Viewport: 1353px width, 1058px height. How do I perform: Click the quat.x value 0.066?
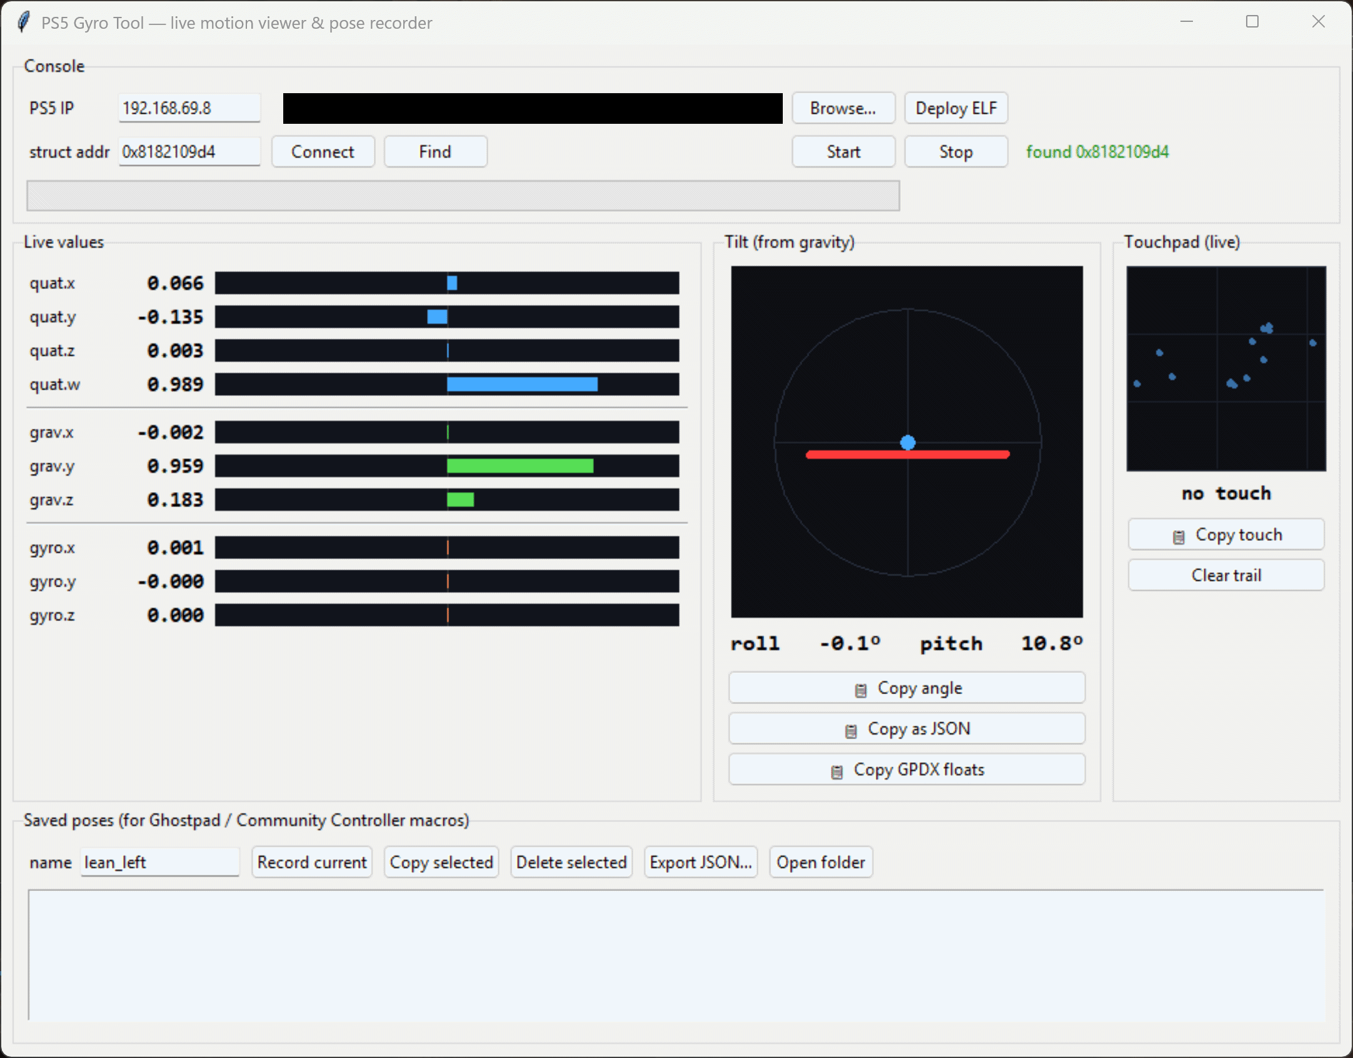click(x=175, y=283)
